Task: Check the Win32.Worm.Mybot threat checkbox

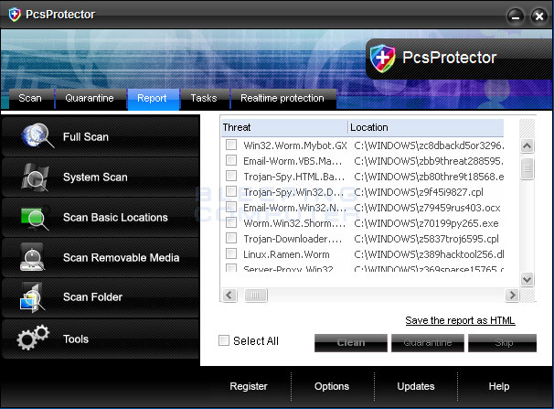Action: click(x=231, y=145)
